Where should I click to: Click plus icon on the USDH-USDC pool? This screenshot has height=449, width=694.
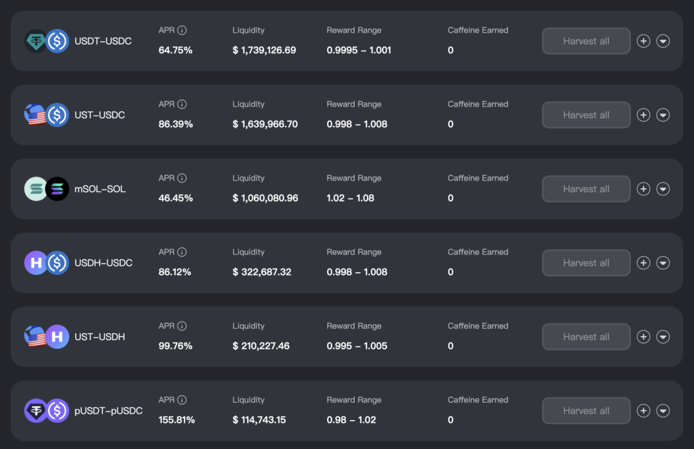click(643, 263)
